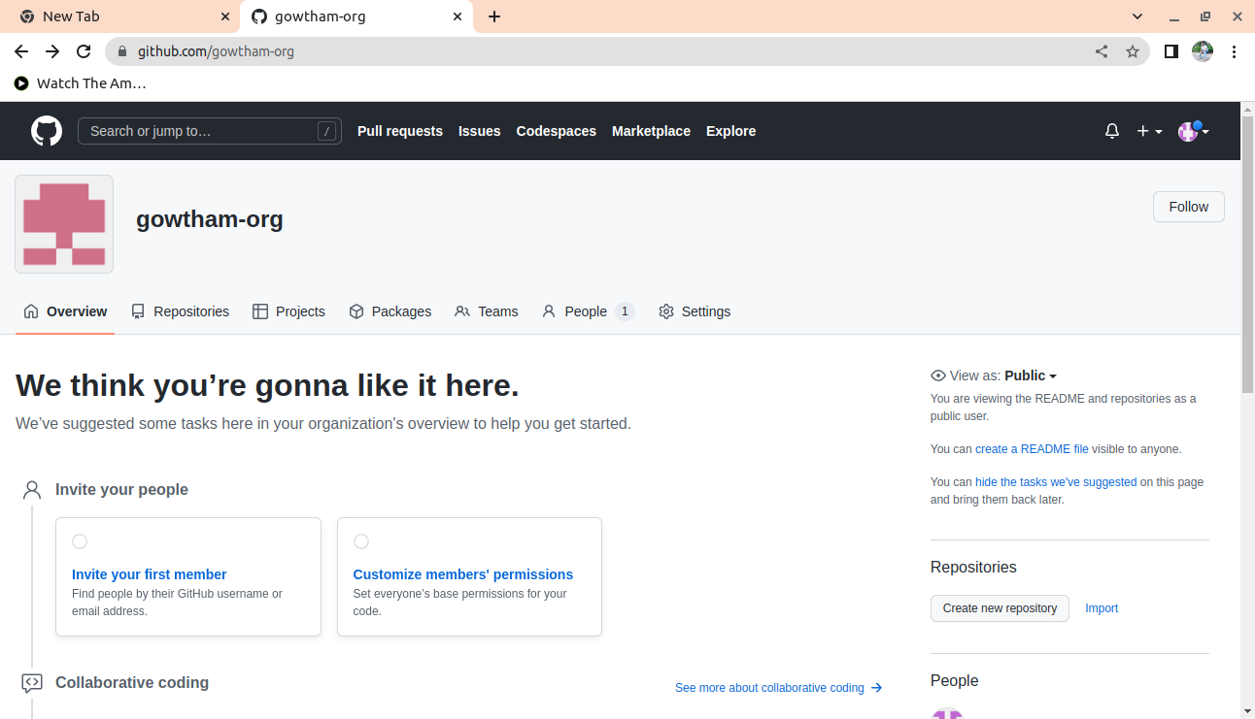Open the Settings tab
Image resolution: width=1255 pixels, height=719 pixels.
pos(695,311)
